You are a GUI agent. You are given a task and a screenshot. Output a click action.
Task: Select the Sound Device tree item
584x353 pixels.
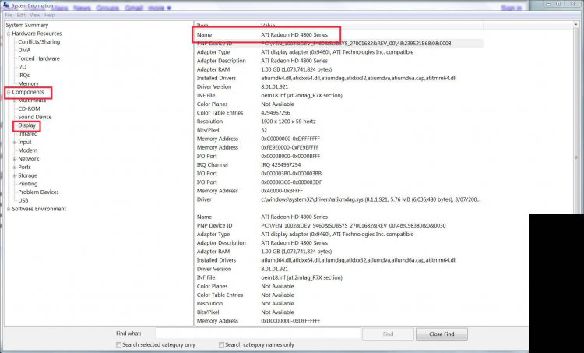click(35, 117)
